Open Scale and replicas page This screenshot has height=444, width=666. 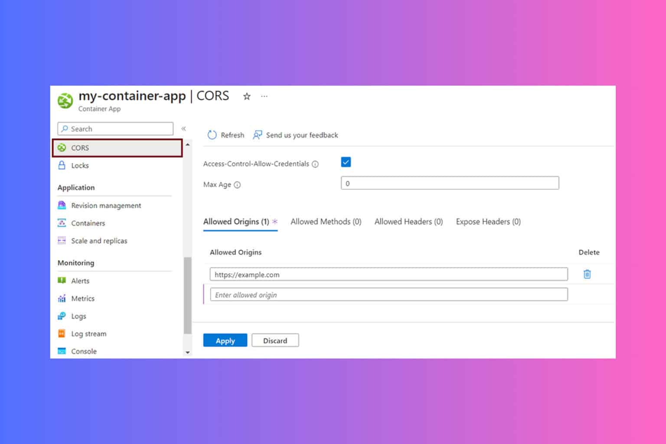tap(99, 241)
